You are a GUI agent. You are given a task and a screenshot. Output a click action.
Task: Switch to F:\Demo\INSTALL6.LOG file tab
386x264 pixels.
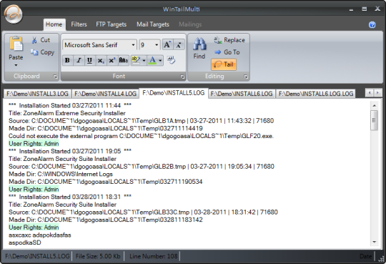(242, 94)
